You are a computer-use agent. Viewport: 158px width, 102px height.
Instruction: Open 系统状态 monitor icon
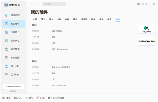pos(6,41)
